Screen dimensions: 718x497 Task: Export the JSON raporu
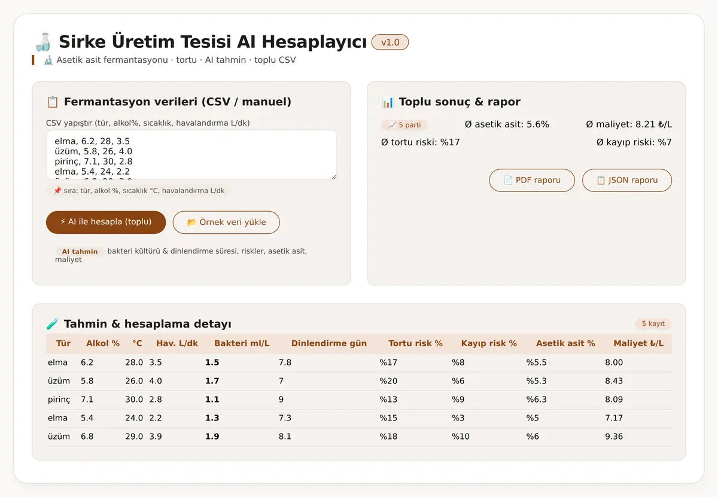[627, 180]
